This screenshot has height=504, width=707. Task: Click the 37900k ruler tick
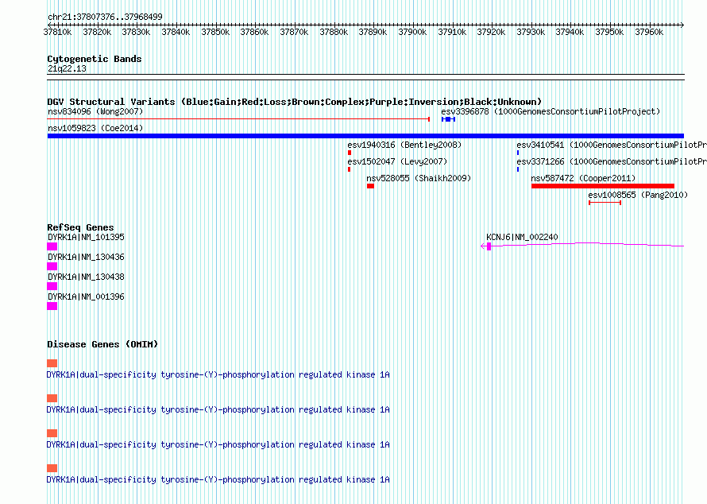[412, 32]
